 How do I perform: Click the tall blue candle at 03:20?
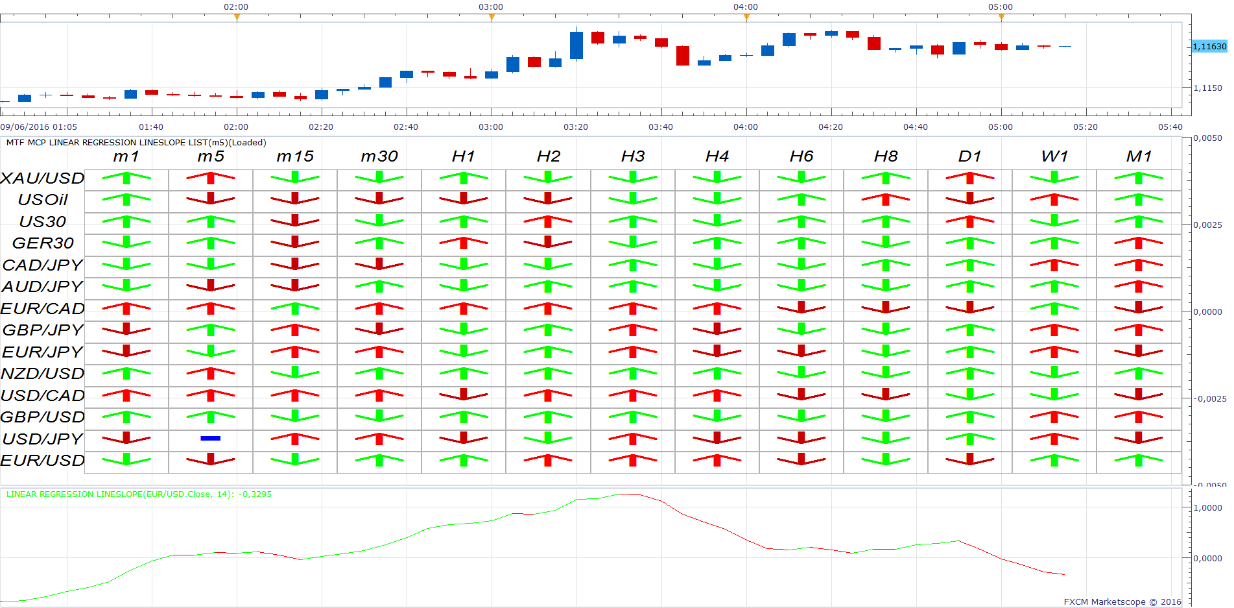576,44
